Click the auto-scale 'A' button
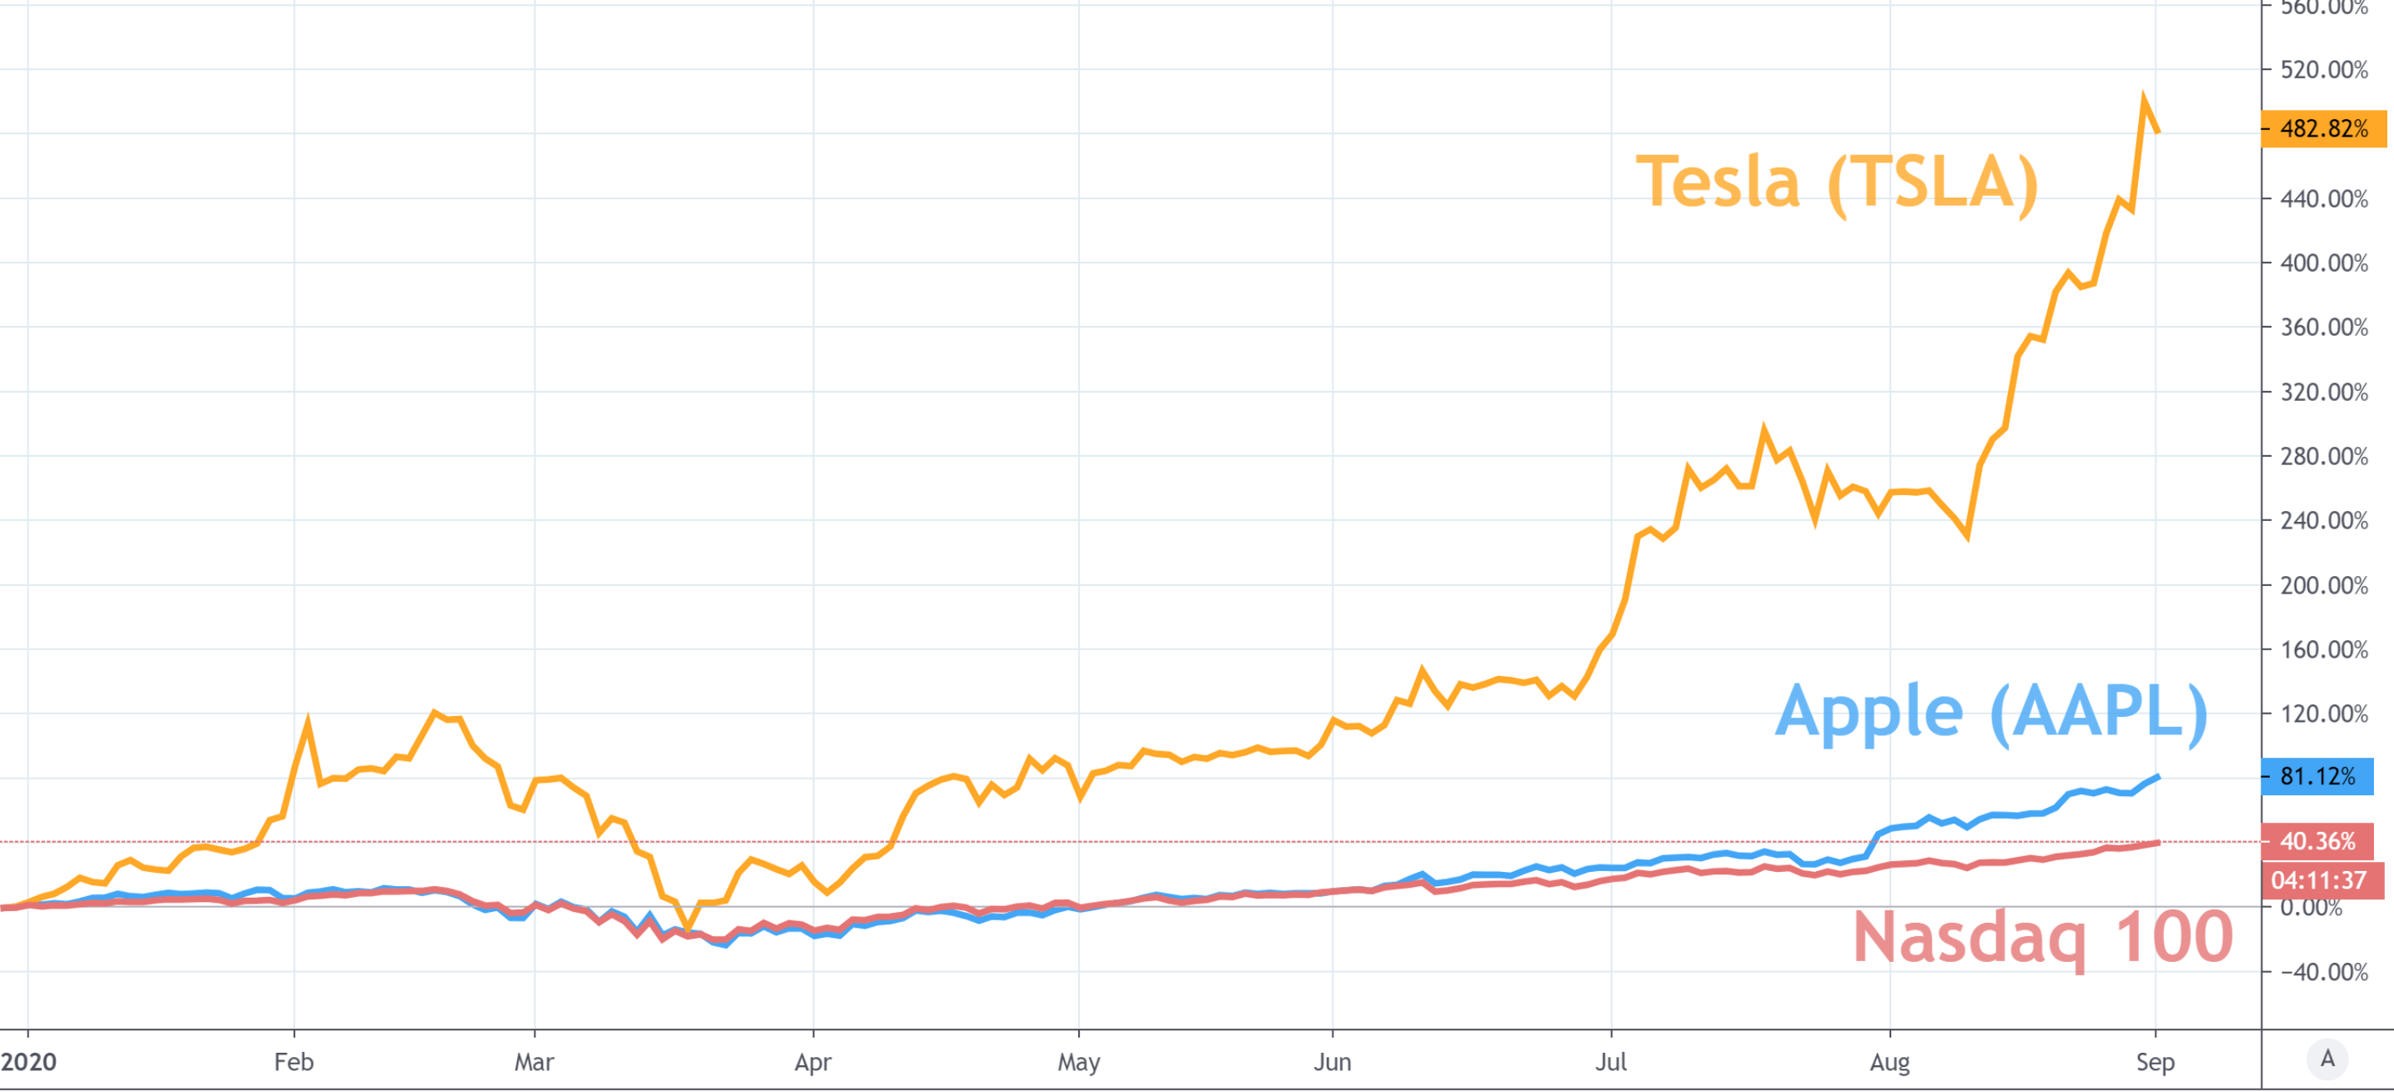 tap(2327, 1059)
